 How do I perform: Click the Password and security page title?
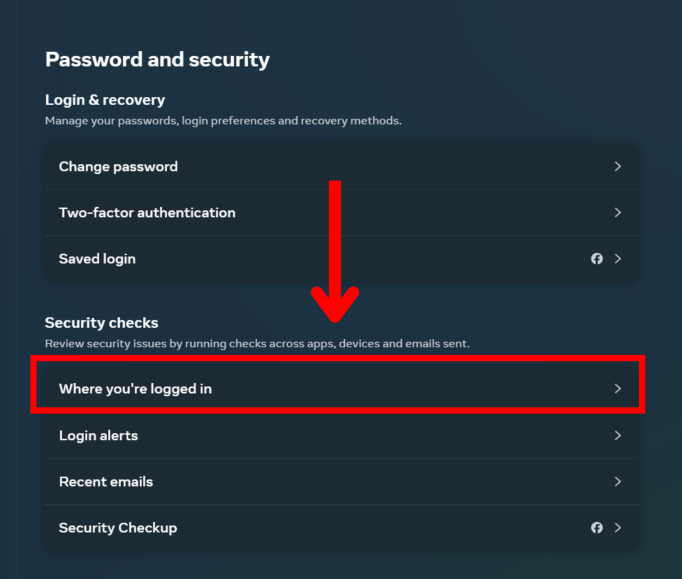click(157, 60)
